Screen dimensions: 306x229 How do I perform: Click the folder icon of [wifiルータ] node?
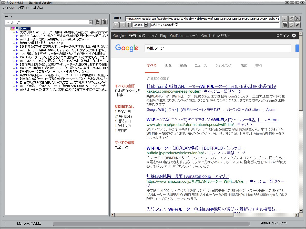click(13, 29)
